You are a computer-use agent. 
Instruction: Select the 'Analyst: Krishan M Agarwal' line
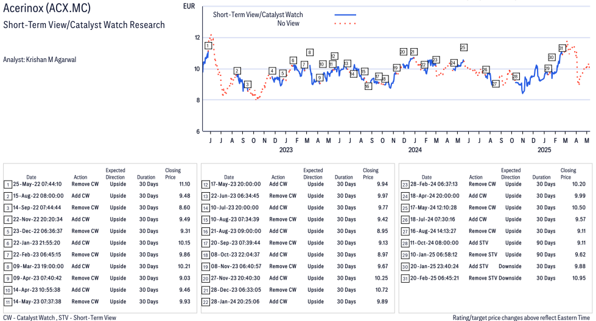click(40, 60)
